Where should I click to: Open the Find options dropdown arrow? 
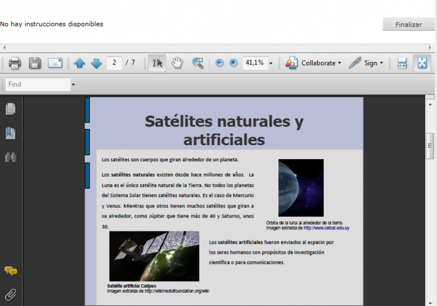73,85
